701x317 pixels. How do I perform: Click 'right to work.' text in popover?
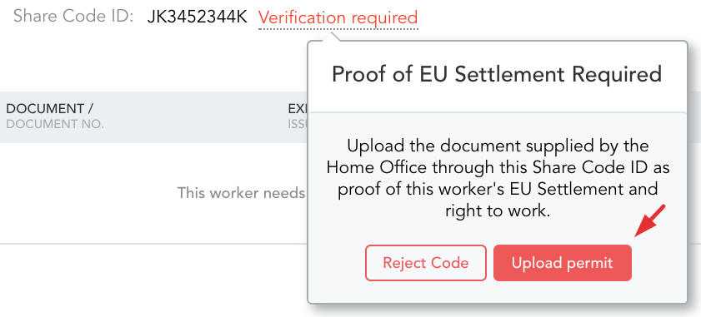pos(497,211)
